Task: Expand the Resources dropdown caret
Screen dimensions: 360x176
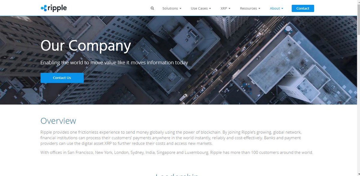Action: click(259, 9)
